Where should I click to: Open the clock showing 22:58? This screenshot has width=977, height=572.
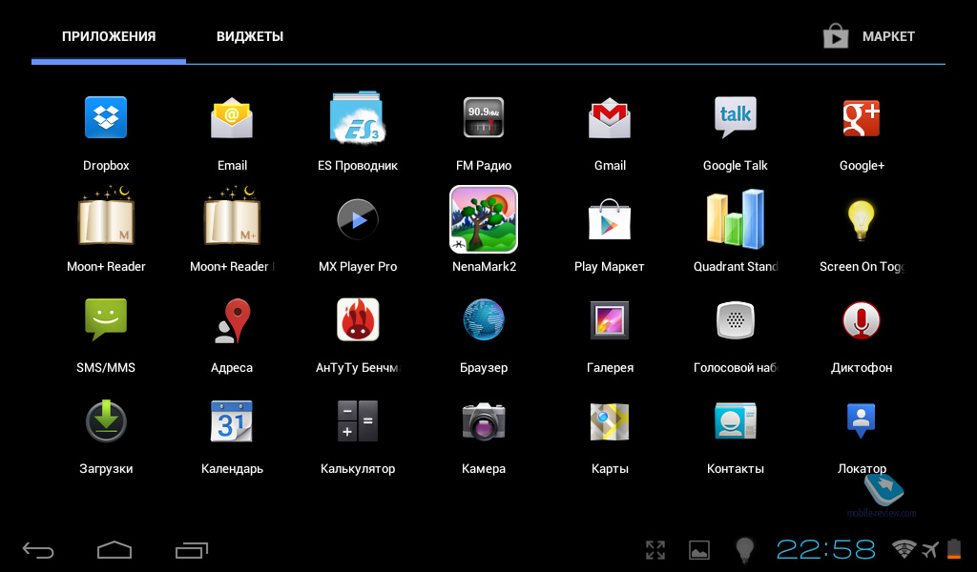[825, 550]
